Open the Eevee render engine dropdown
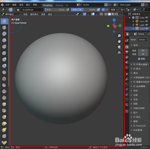 point(143,40)
